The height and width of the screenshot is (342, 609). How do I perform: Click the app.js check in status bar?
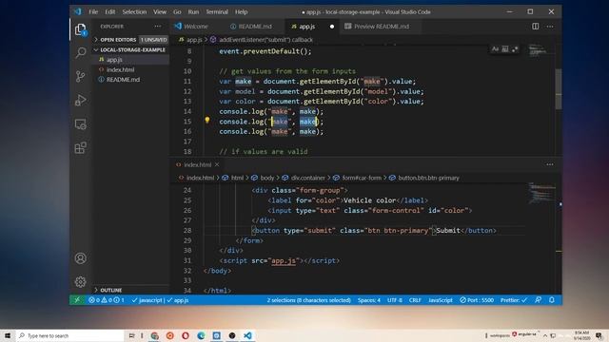click(178, 300)
